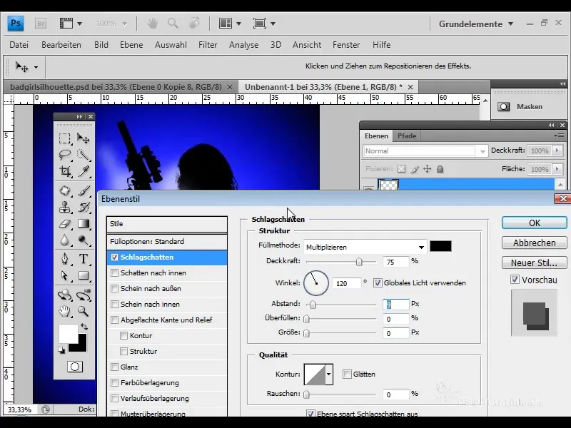The width and height of the screenshot is (571, 428).
Task: Reset to default foreground/background colors
Action: 61,350
